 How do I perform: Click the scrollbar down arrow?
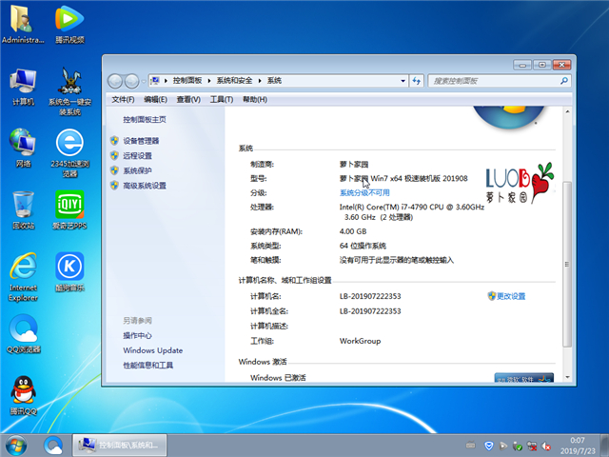coord(567,377)
